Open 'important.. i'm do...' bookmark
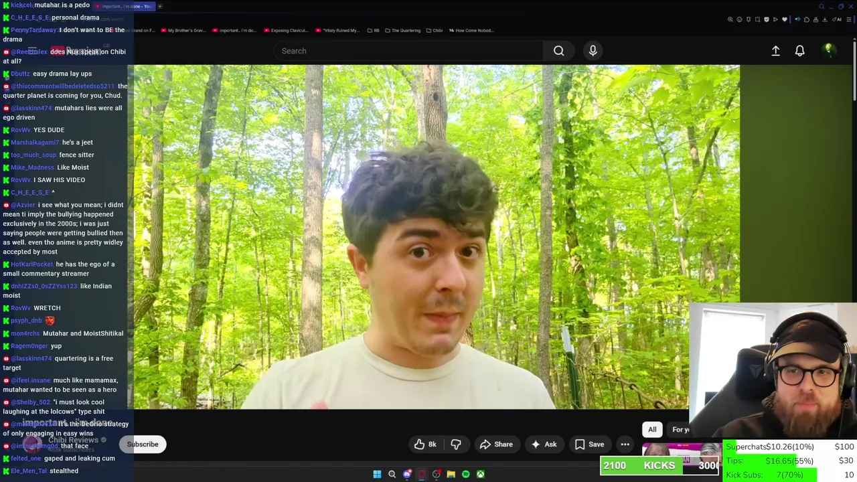This screenshot has width=857, height=482. [234, 30]
